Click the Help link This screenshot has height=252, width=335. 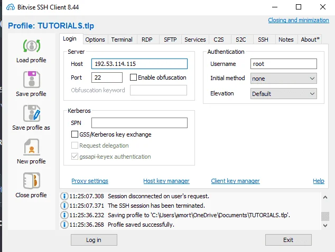pos(318,181)
